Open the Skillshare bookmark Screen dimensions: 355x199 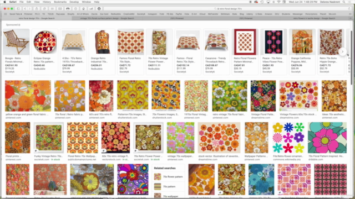[x=225, y=14]
